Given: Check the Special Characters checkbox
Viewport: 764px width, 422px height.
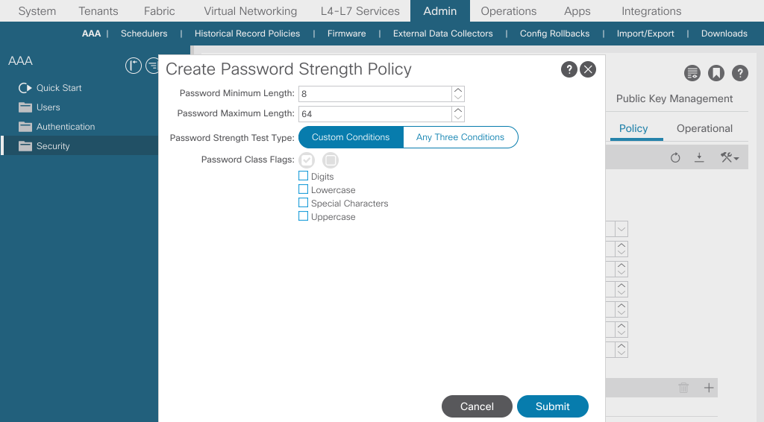Looking at the screenshot, I should (x=303, y=203).
